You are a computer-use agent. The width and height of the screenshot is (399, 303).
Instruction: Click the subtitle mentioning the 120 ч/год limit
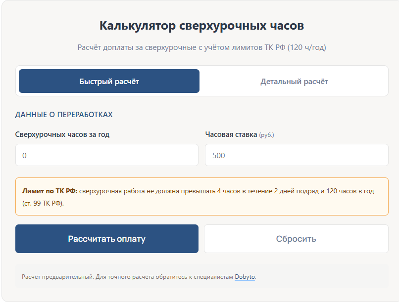199,46
